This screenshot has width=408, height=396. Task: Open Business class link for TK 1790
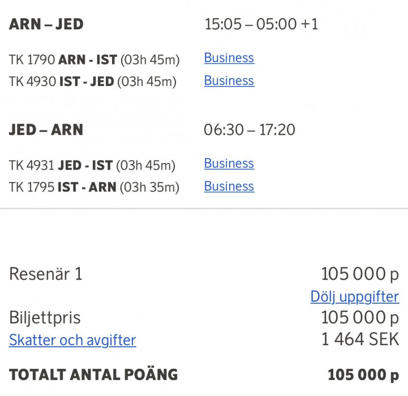click(229, 58)
